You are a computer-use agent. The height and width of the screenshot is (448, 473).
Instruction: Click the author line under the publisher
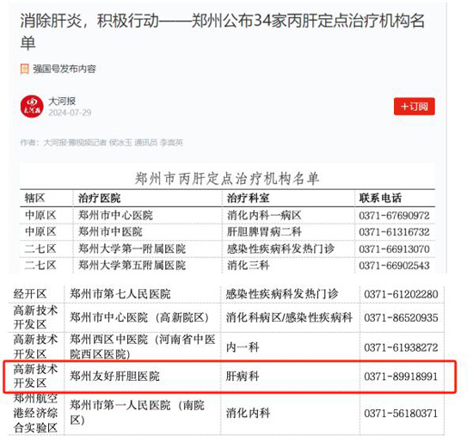[101, 143]
